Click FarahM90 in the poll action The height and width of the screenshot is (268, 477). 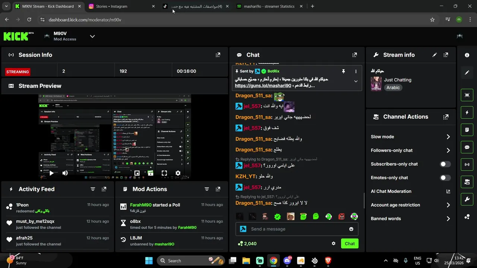click(141, 205)
